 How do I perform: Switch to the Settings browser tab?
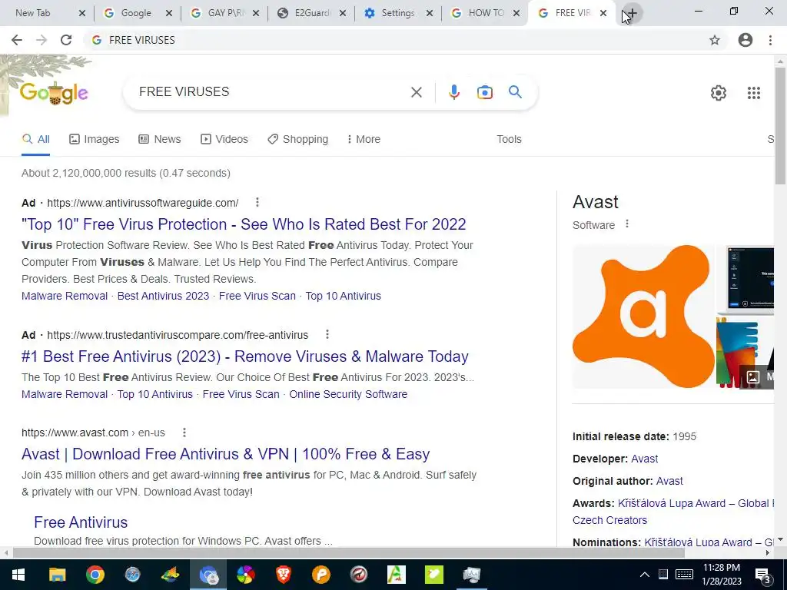click(397, 13)
